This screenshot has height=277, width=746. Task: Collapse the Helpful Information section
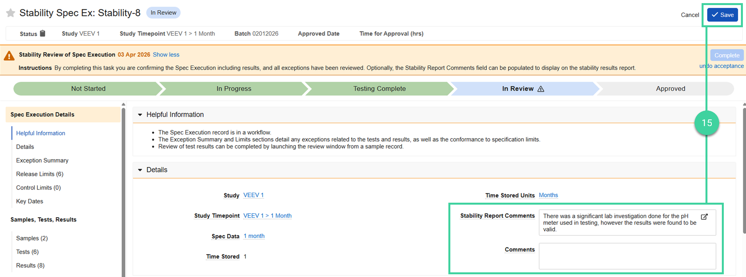pyautogui.click(x=140, y=115)
